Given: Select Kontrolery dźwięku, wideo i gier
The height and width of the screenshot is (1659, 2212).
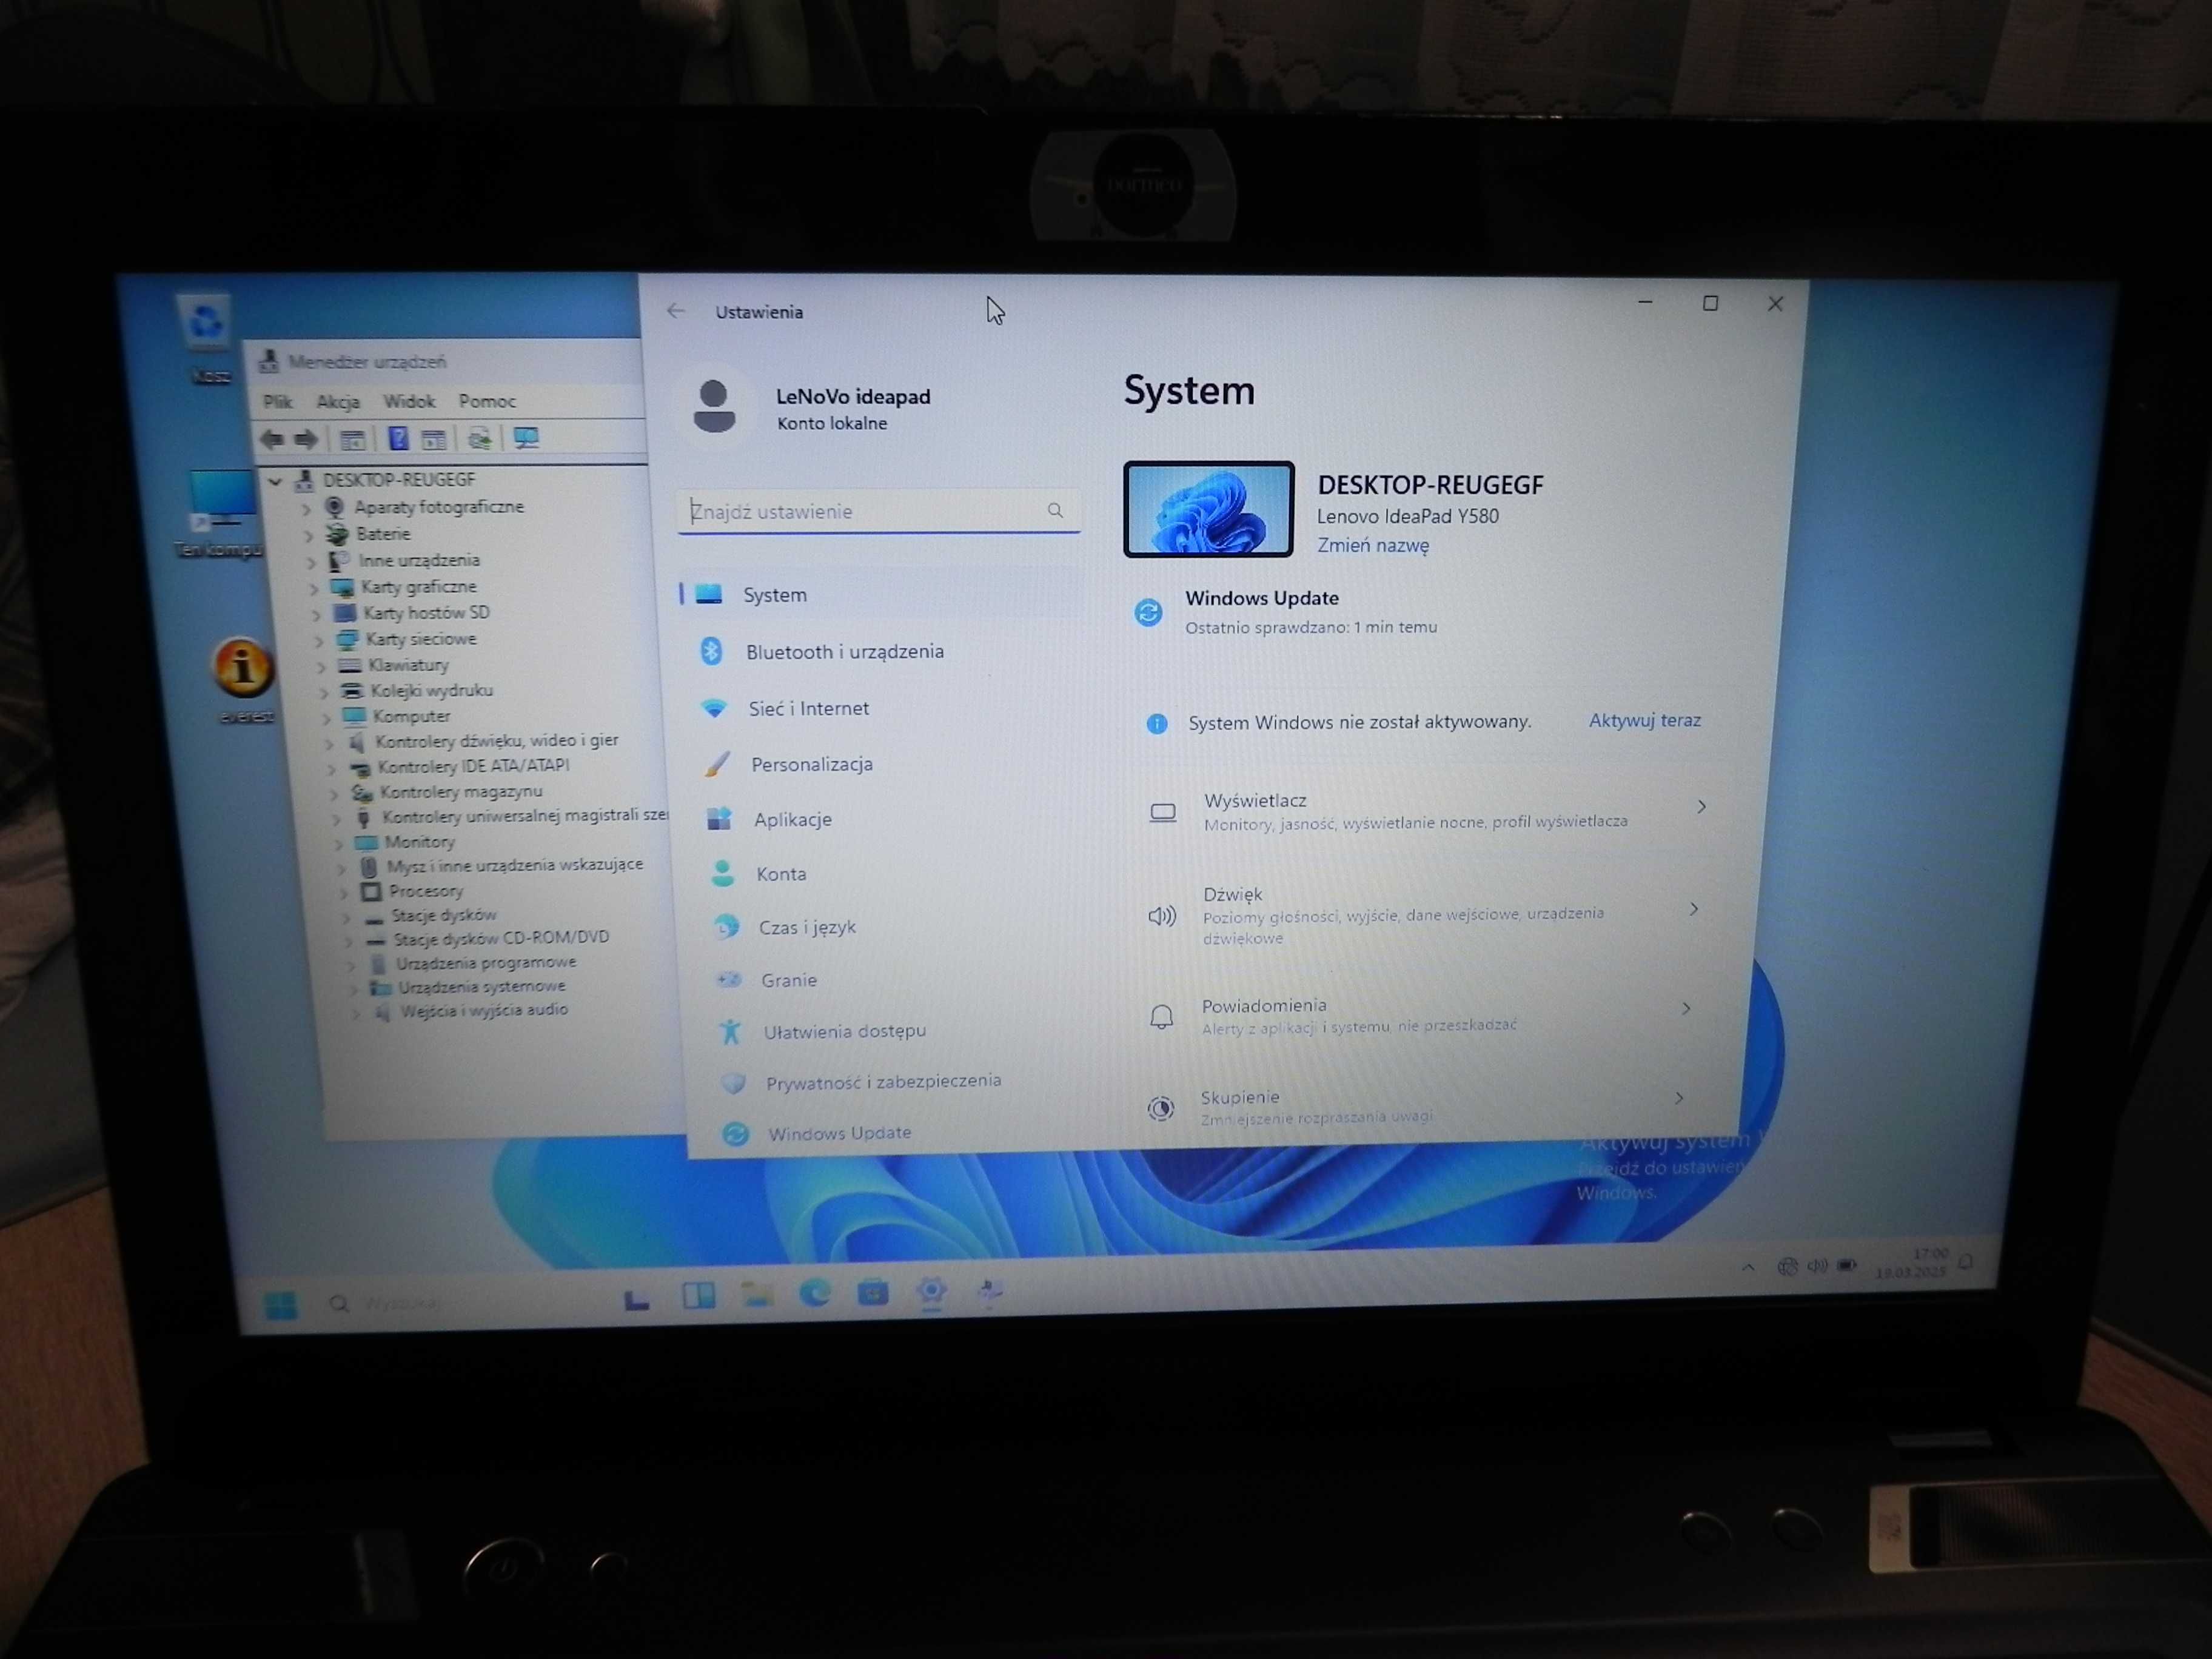Looking at the screenshot, I should [x=497, y=740].
